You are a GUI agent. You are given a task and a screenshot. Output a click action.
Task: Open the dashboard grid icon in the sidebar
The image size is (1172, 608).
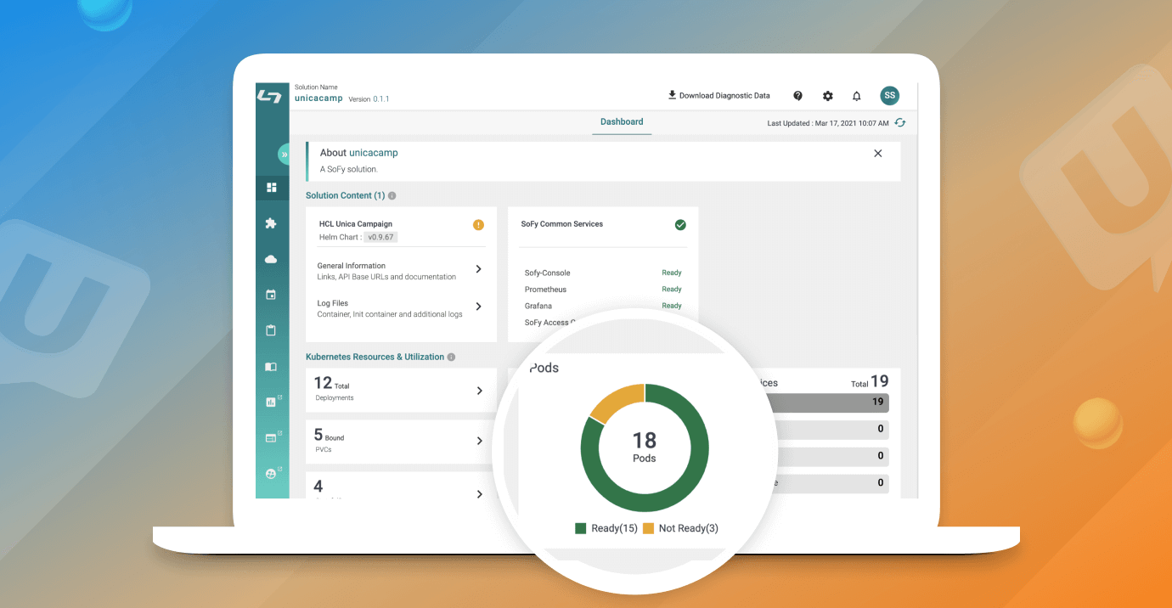coord(272,188)
